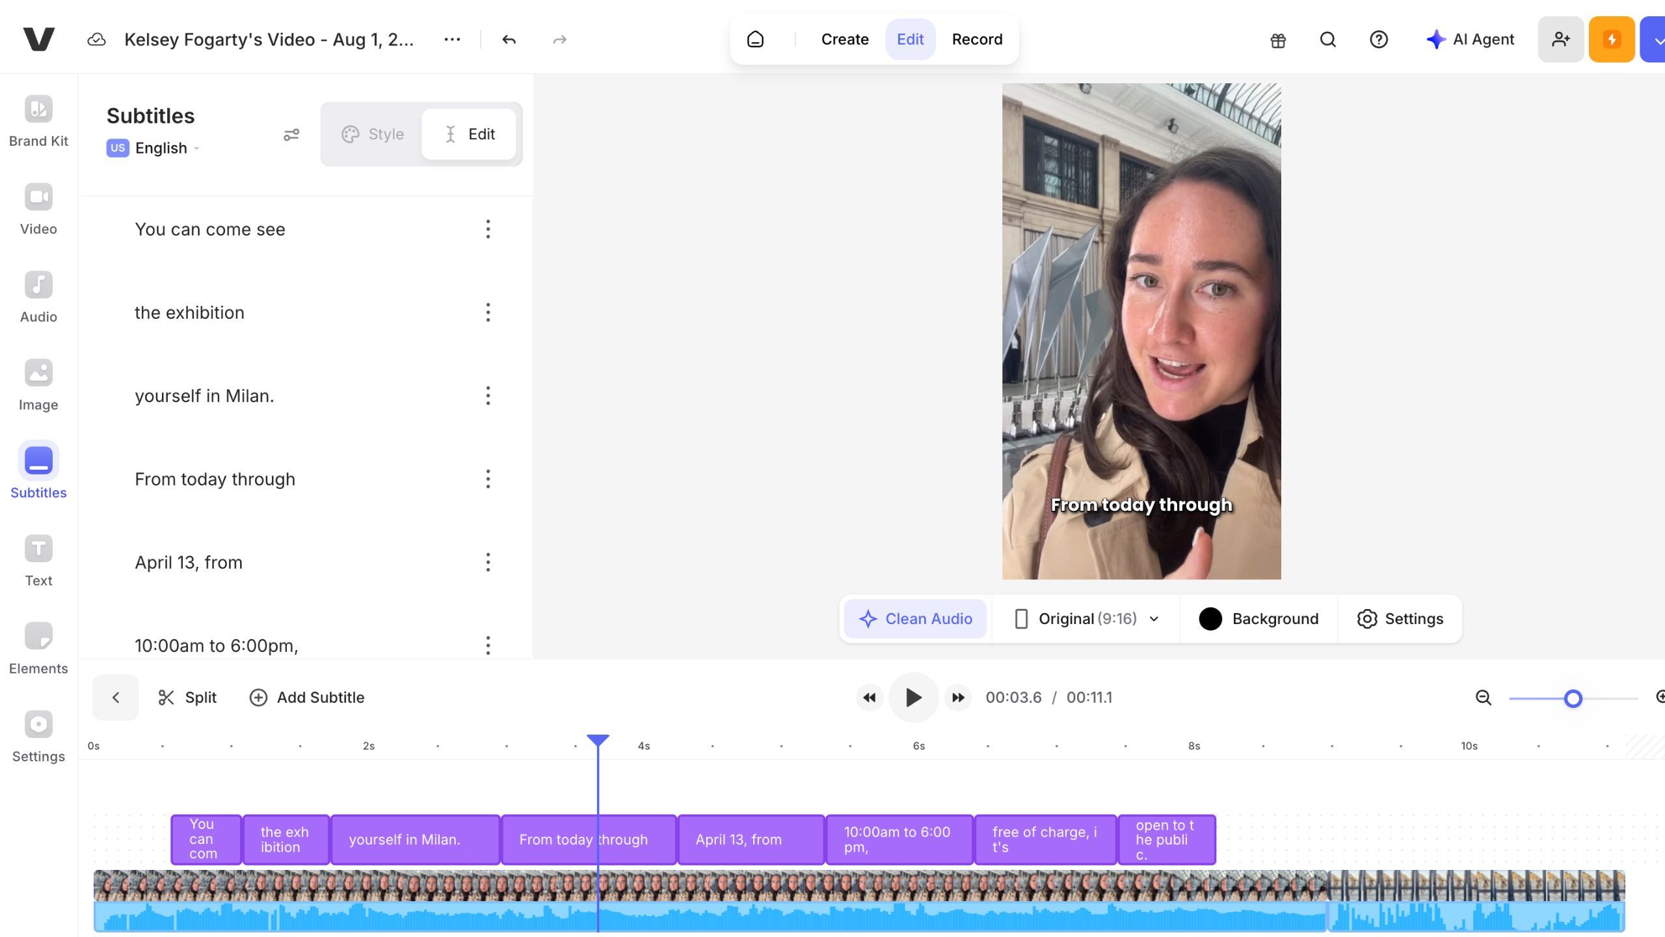Screen dimensions: 1665x937
Task: Click the video filmstrip track thumbnail
Action: [710, 885]
